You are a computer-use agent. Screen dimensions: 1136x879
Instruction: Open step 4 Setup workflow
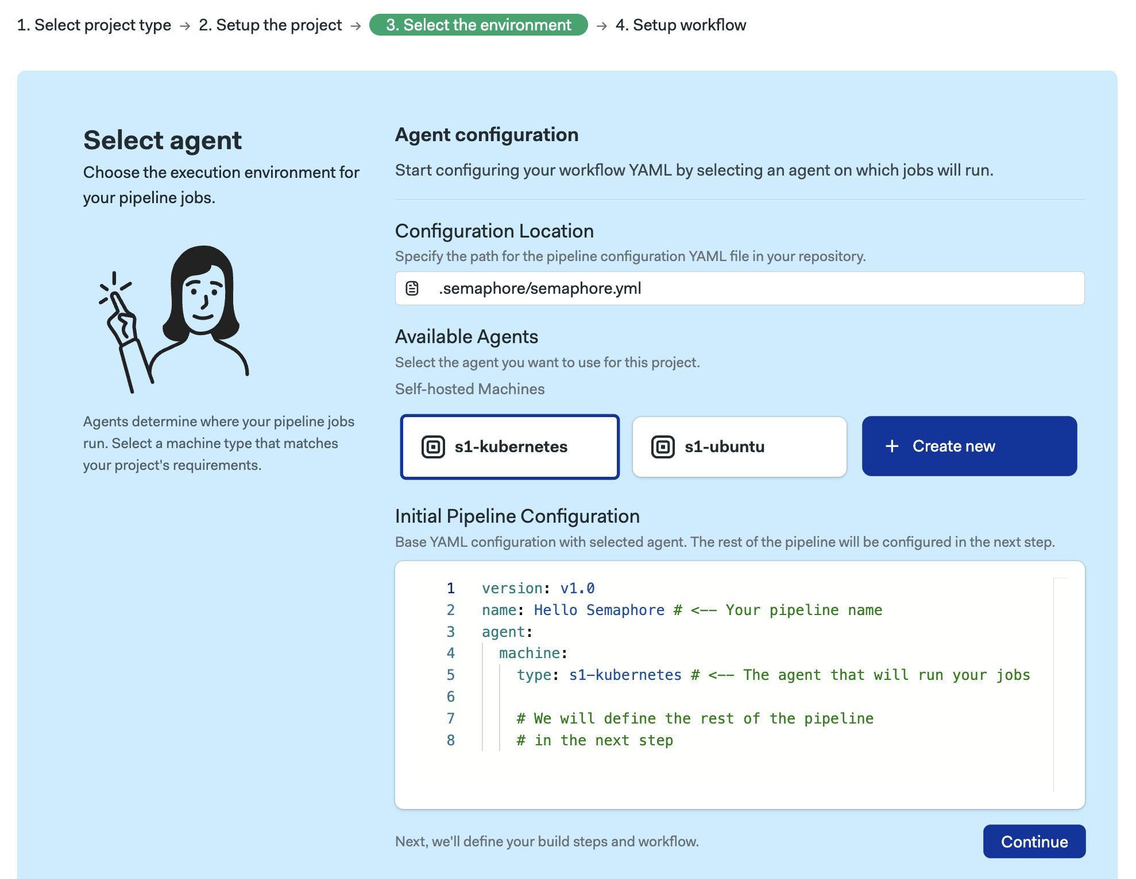[681, 25]
